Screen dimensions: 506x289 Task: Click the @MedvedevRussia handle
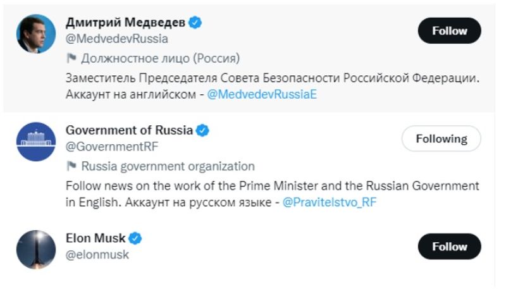click(x=117, y=39)
